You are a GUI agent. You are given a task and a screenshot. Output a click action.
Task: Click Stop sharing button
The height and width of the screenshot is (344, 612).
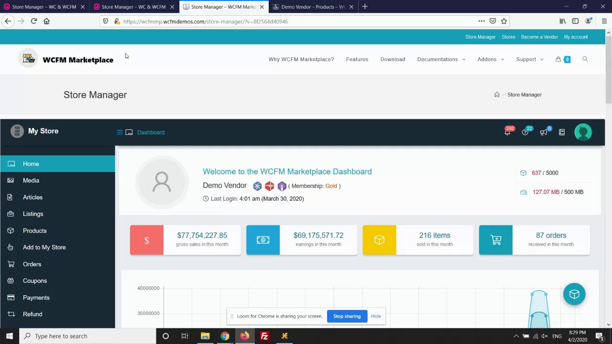tap(347, 316)
